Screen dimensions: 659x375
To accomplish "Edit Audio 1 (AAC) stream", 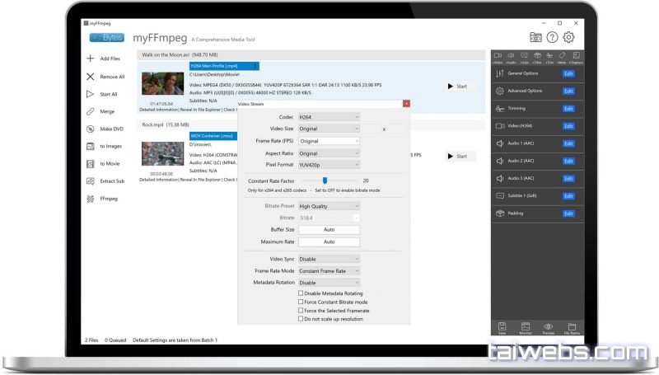I will click(568, 143).
